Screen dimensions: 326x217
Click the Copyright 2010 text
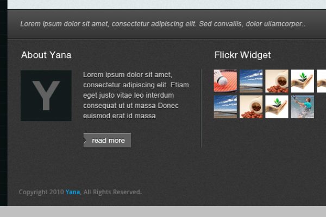tap(41, 192)
